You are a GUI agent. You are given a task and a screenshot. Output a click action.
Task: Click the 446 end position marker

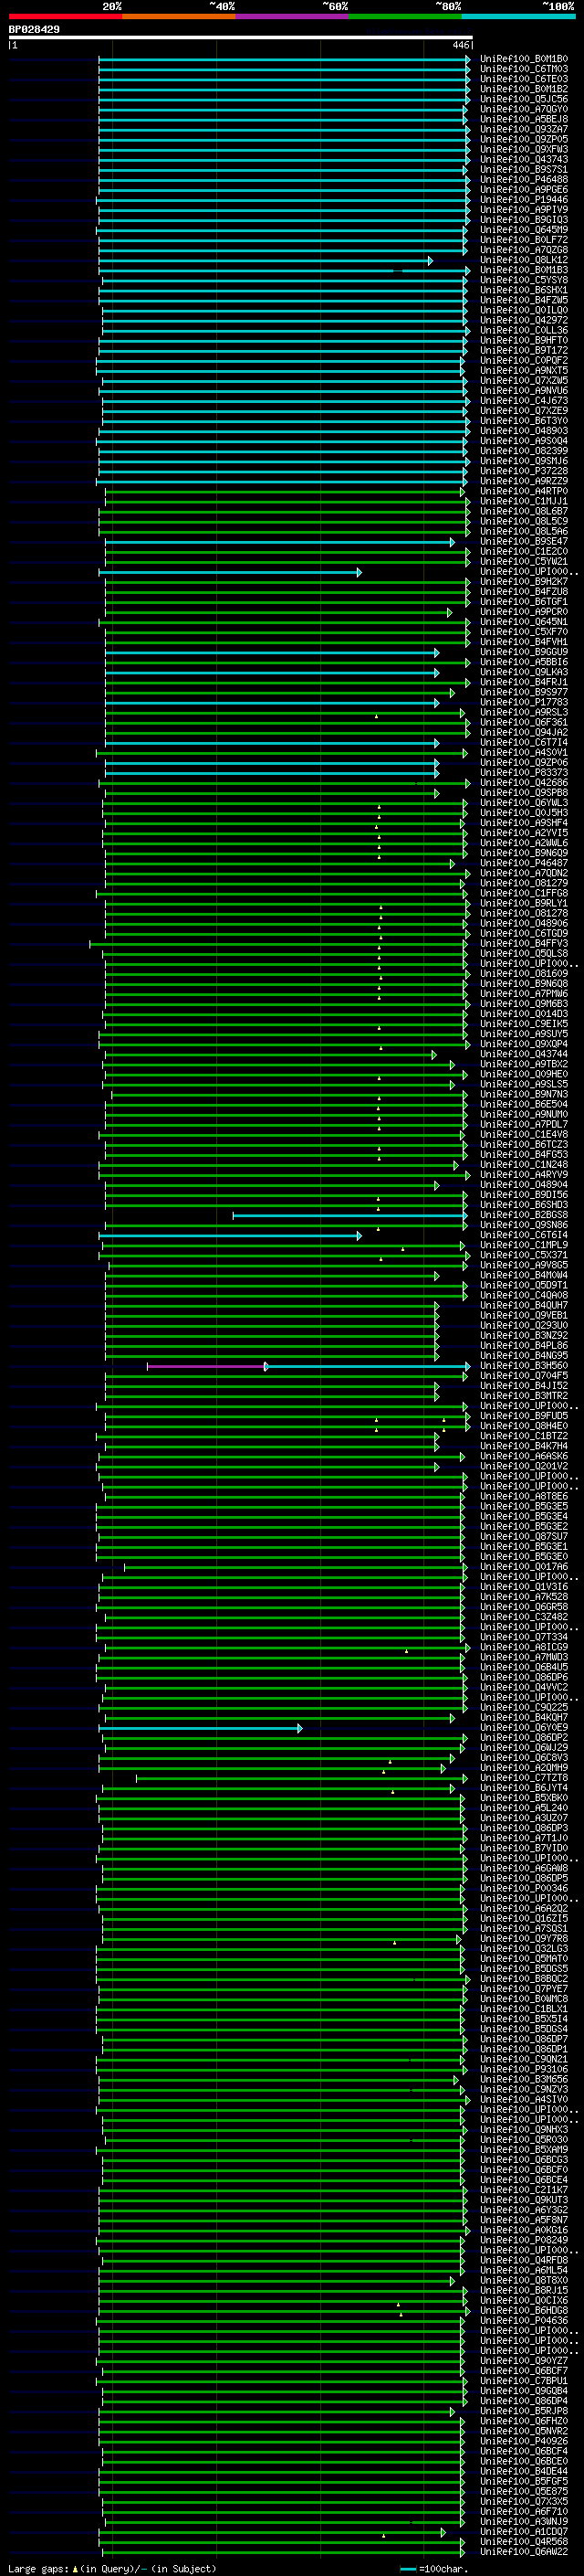(x=460, y=45)
